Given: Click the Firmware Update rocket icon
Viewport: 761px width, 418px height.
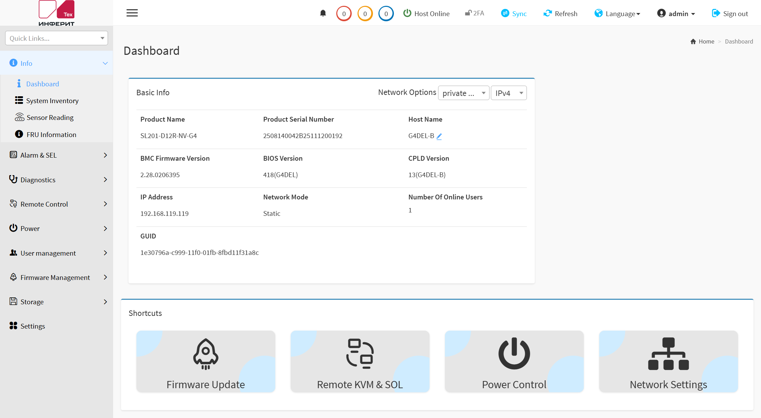Looking at the screenshot, I should point(206,354).
